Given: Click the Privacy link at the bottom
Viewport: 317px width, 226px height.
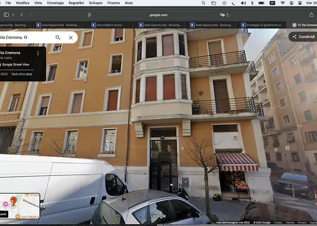Looking at the screenshot, I should tap(302, 222).
